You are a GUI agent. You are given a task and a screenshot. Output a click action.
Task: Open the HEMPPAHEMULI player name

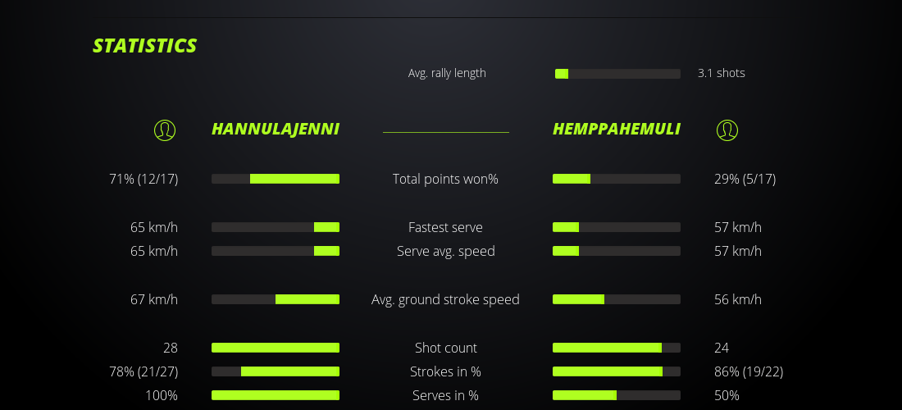coord(617,130)
